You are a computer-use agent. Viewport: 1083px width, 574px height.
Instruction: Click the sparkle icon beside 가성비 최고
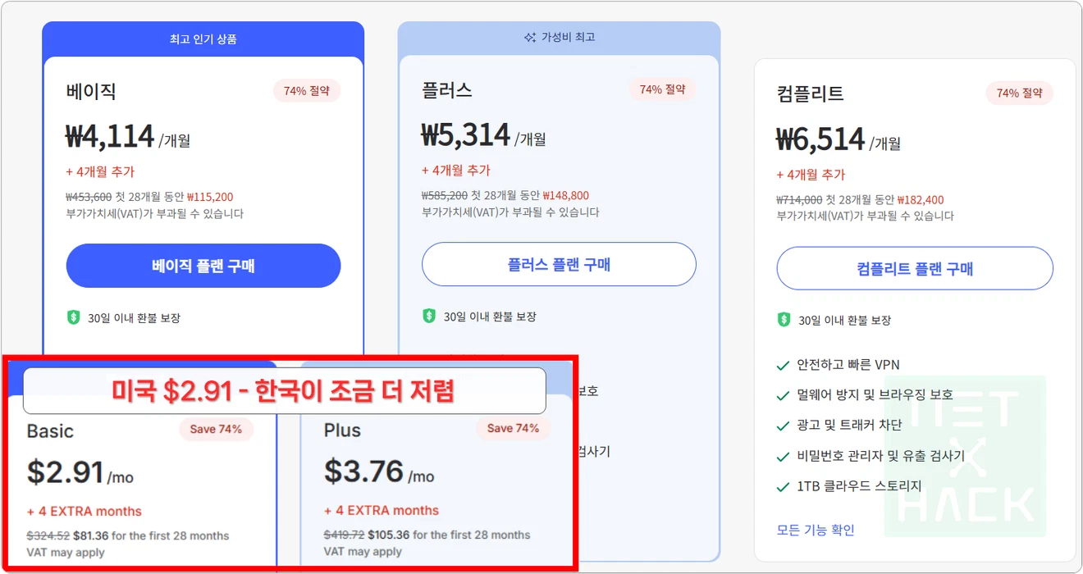tap(530, 38)
